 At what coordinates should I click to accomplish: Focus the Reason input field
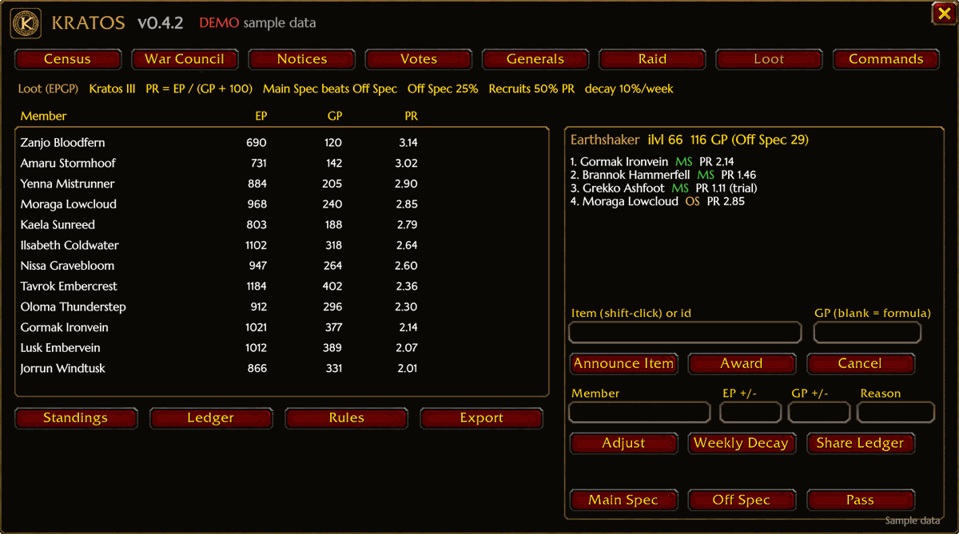point(896,413)
